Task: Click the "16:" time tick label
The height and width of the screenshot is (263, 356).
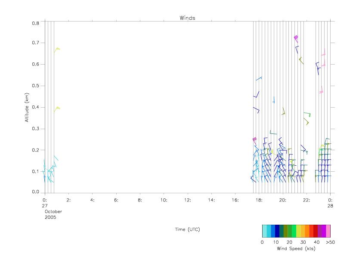Action: 235,200
